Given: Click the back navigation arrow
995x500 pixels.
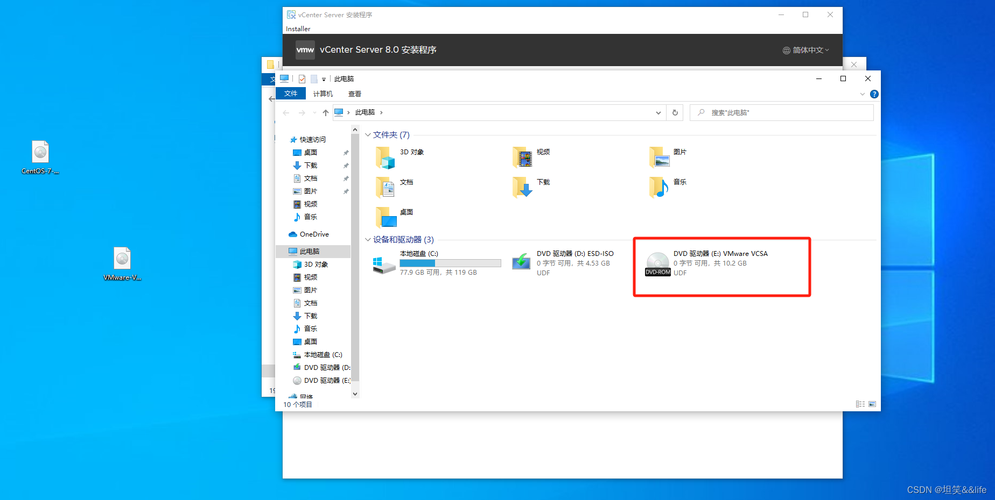Looking at the screenshot, I should 286,112.
